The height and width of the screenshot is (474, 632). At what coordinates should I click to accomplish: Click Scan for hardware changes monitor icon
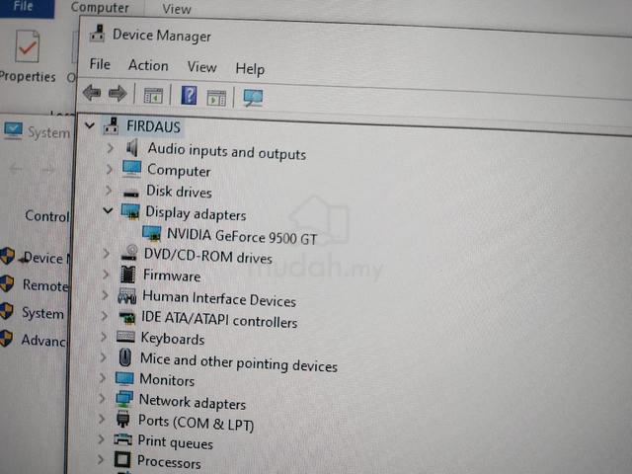tap(253, 98)
